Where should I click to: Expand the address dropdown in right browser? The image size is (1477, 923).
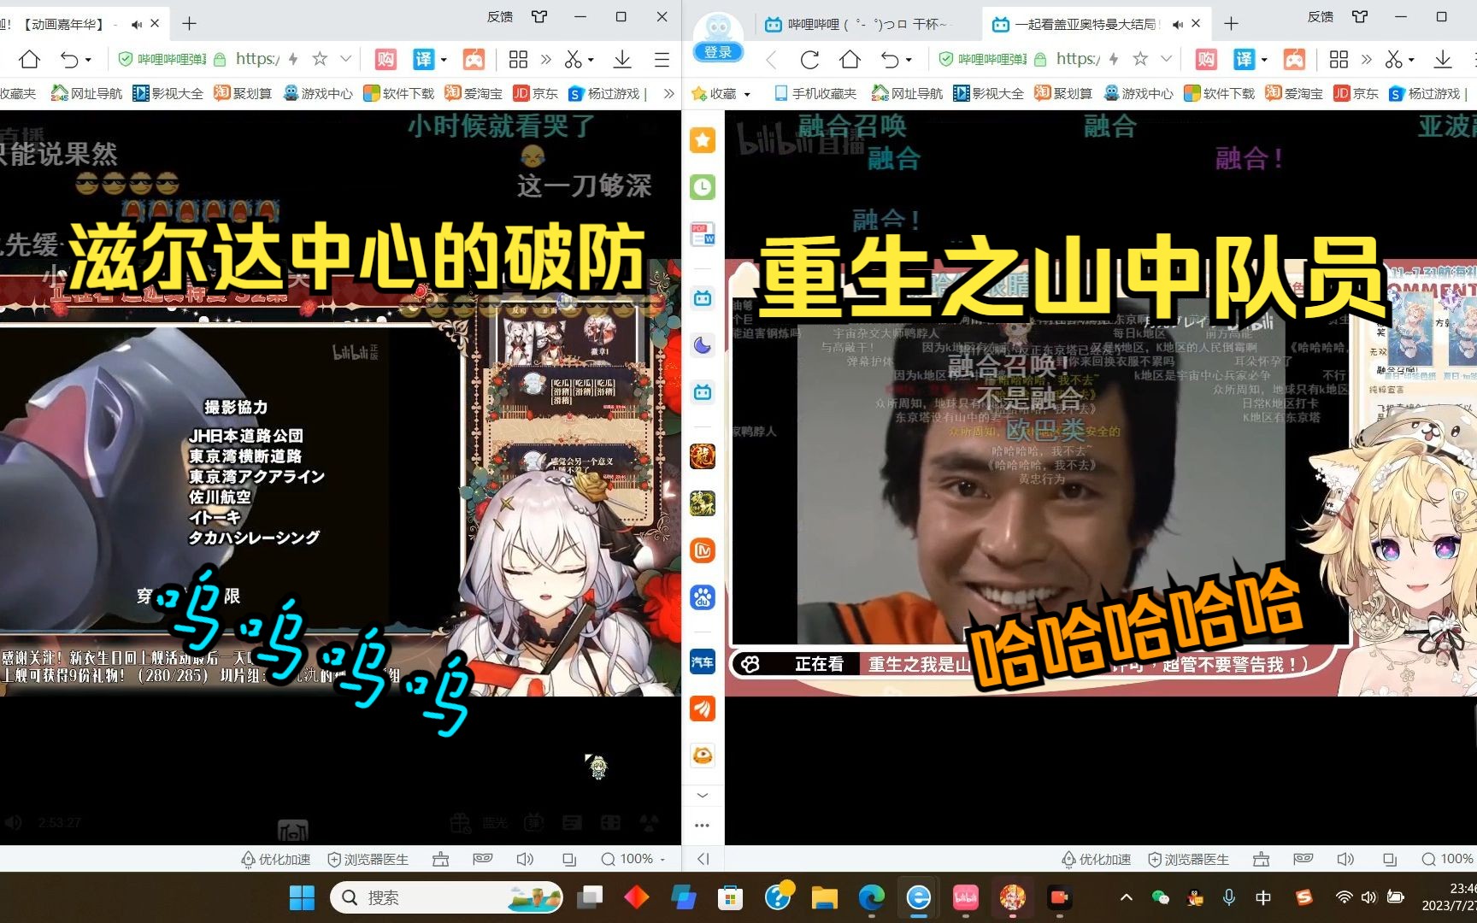(x=1167, y=59)
